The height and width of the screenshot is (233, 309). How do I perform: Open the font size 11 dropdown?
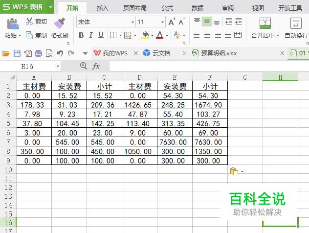(x=162, y=22)
